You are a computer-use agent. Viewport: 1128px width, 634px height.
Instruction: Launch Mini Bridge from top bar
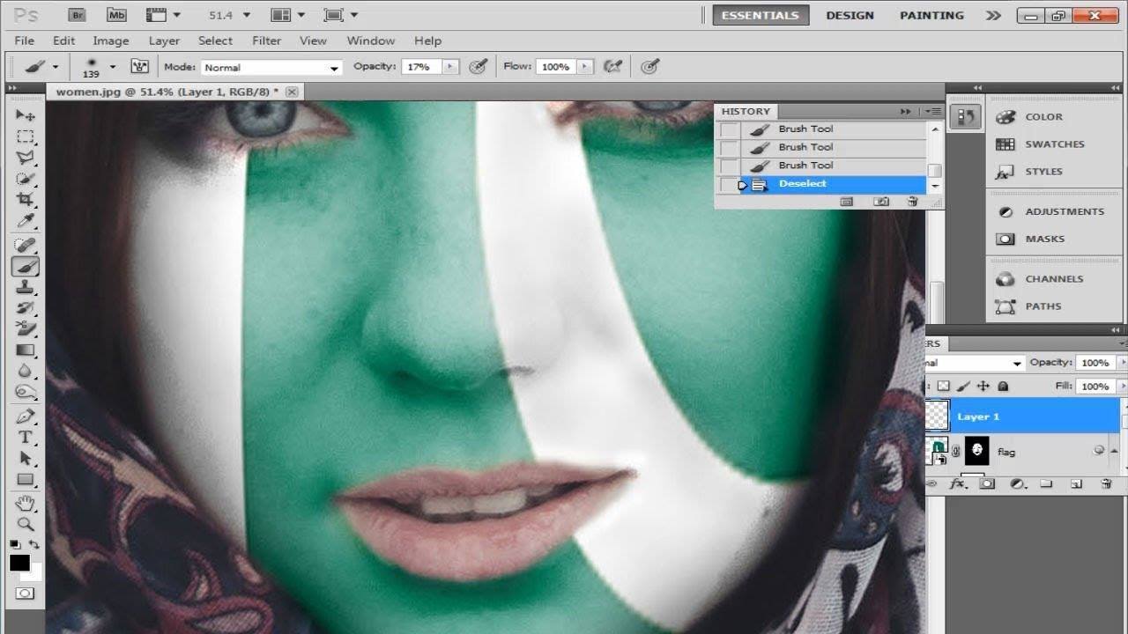coord(115,15)
